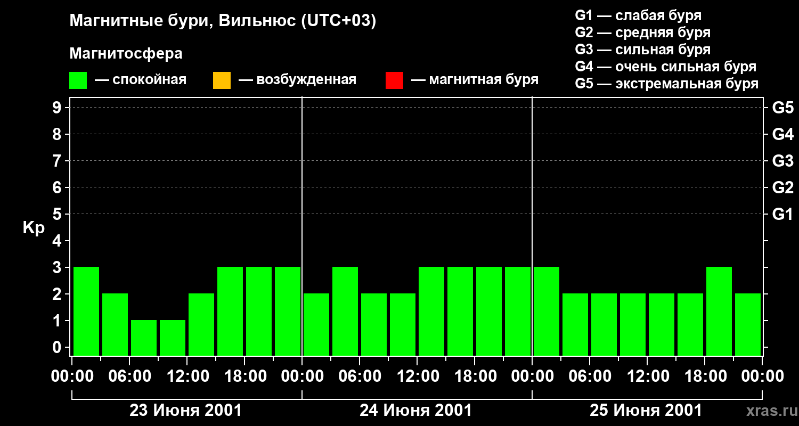The image size is (799, 426).
Task: Click the 23 June 00:00–03:00 bar
Action: coord(86,311)
